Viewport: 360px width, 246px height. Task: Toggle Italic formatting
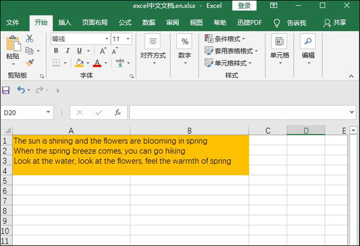pyautogui.click(x=67, y=51)
